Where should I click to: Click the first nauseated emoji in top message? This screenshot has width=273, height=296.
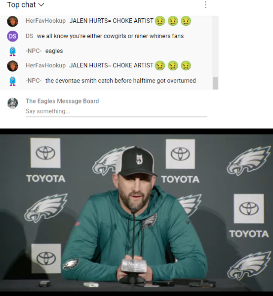point(160,21)
